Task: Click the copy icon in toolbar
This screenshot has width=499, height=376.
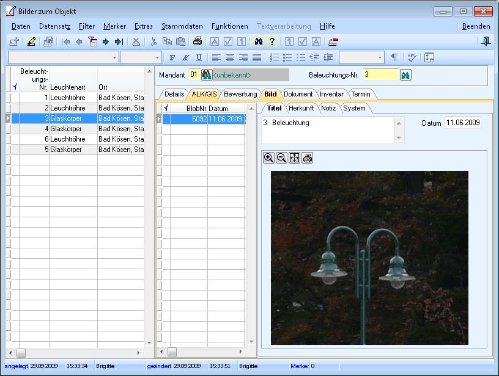Action: 167,42
